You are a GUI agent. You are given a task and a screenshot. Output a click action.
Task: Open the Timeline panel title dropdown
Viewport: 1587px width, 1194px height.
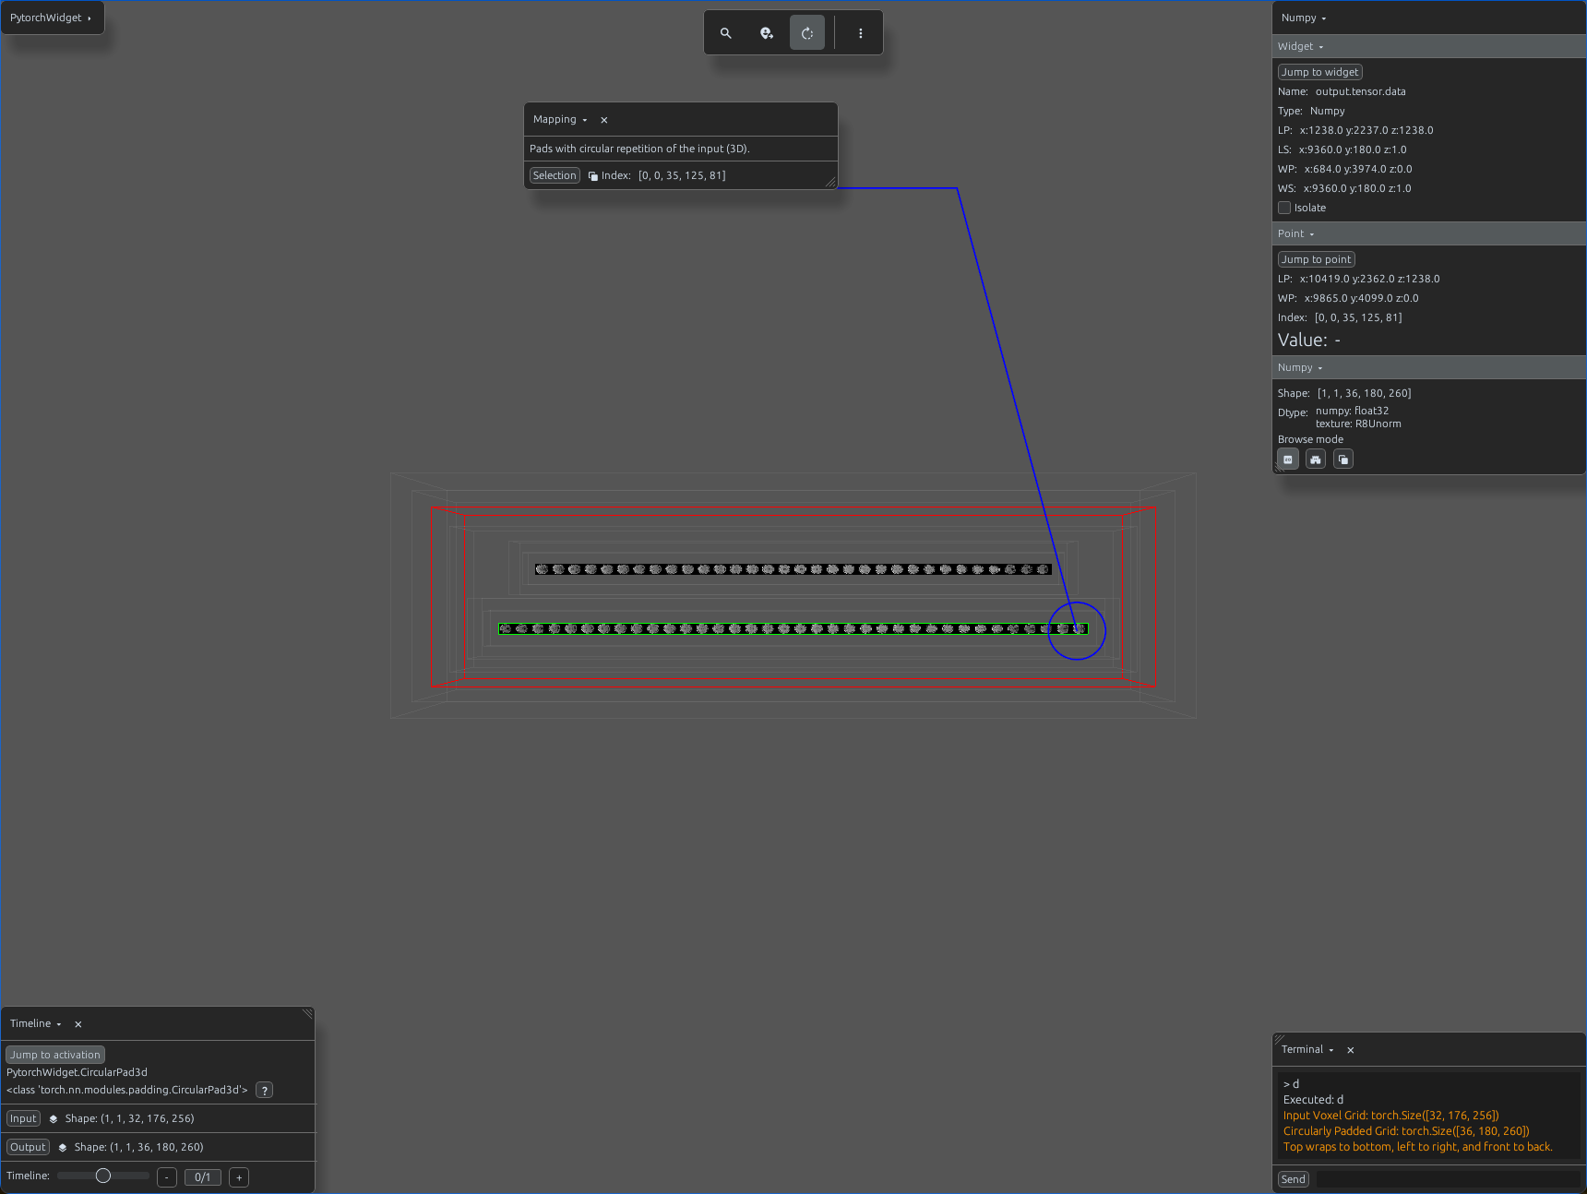[36, 1024]
